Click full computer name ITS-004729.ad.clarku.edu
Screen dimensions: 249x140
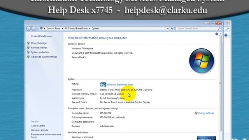(112, 117)
